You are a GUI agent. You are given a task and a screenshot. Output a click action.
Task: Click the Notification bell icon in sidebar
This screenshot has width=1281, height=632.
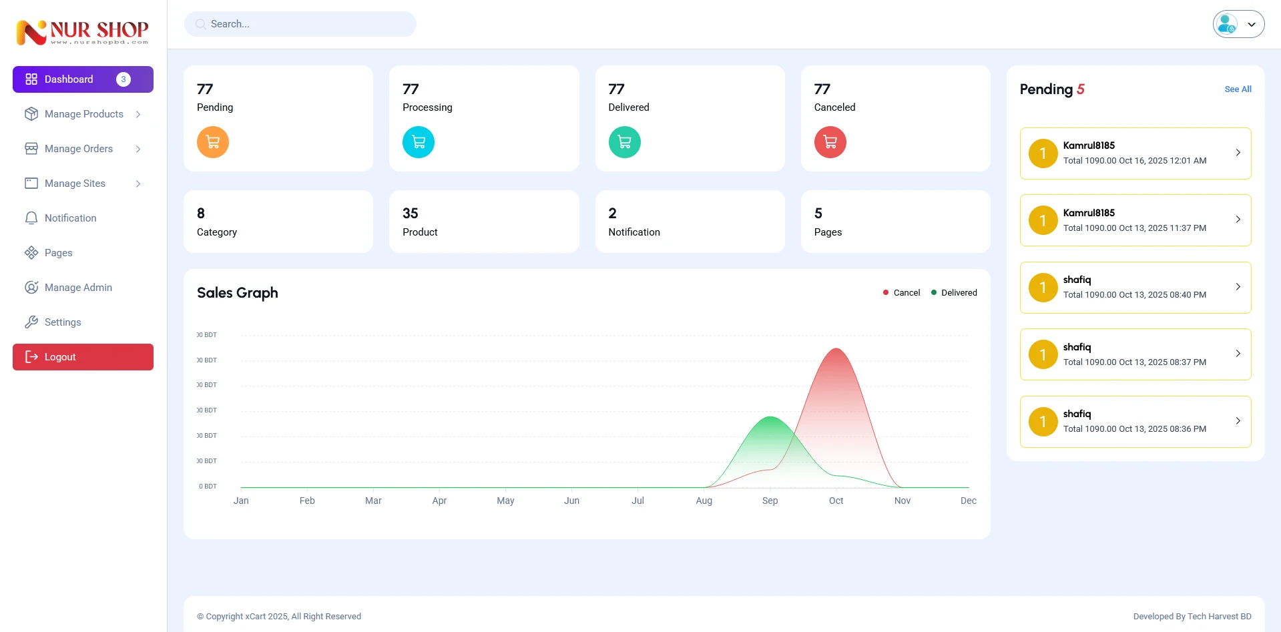(x=31, y=218)
